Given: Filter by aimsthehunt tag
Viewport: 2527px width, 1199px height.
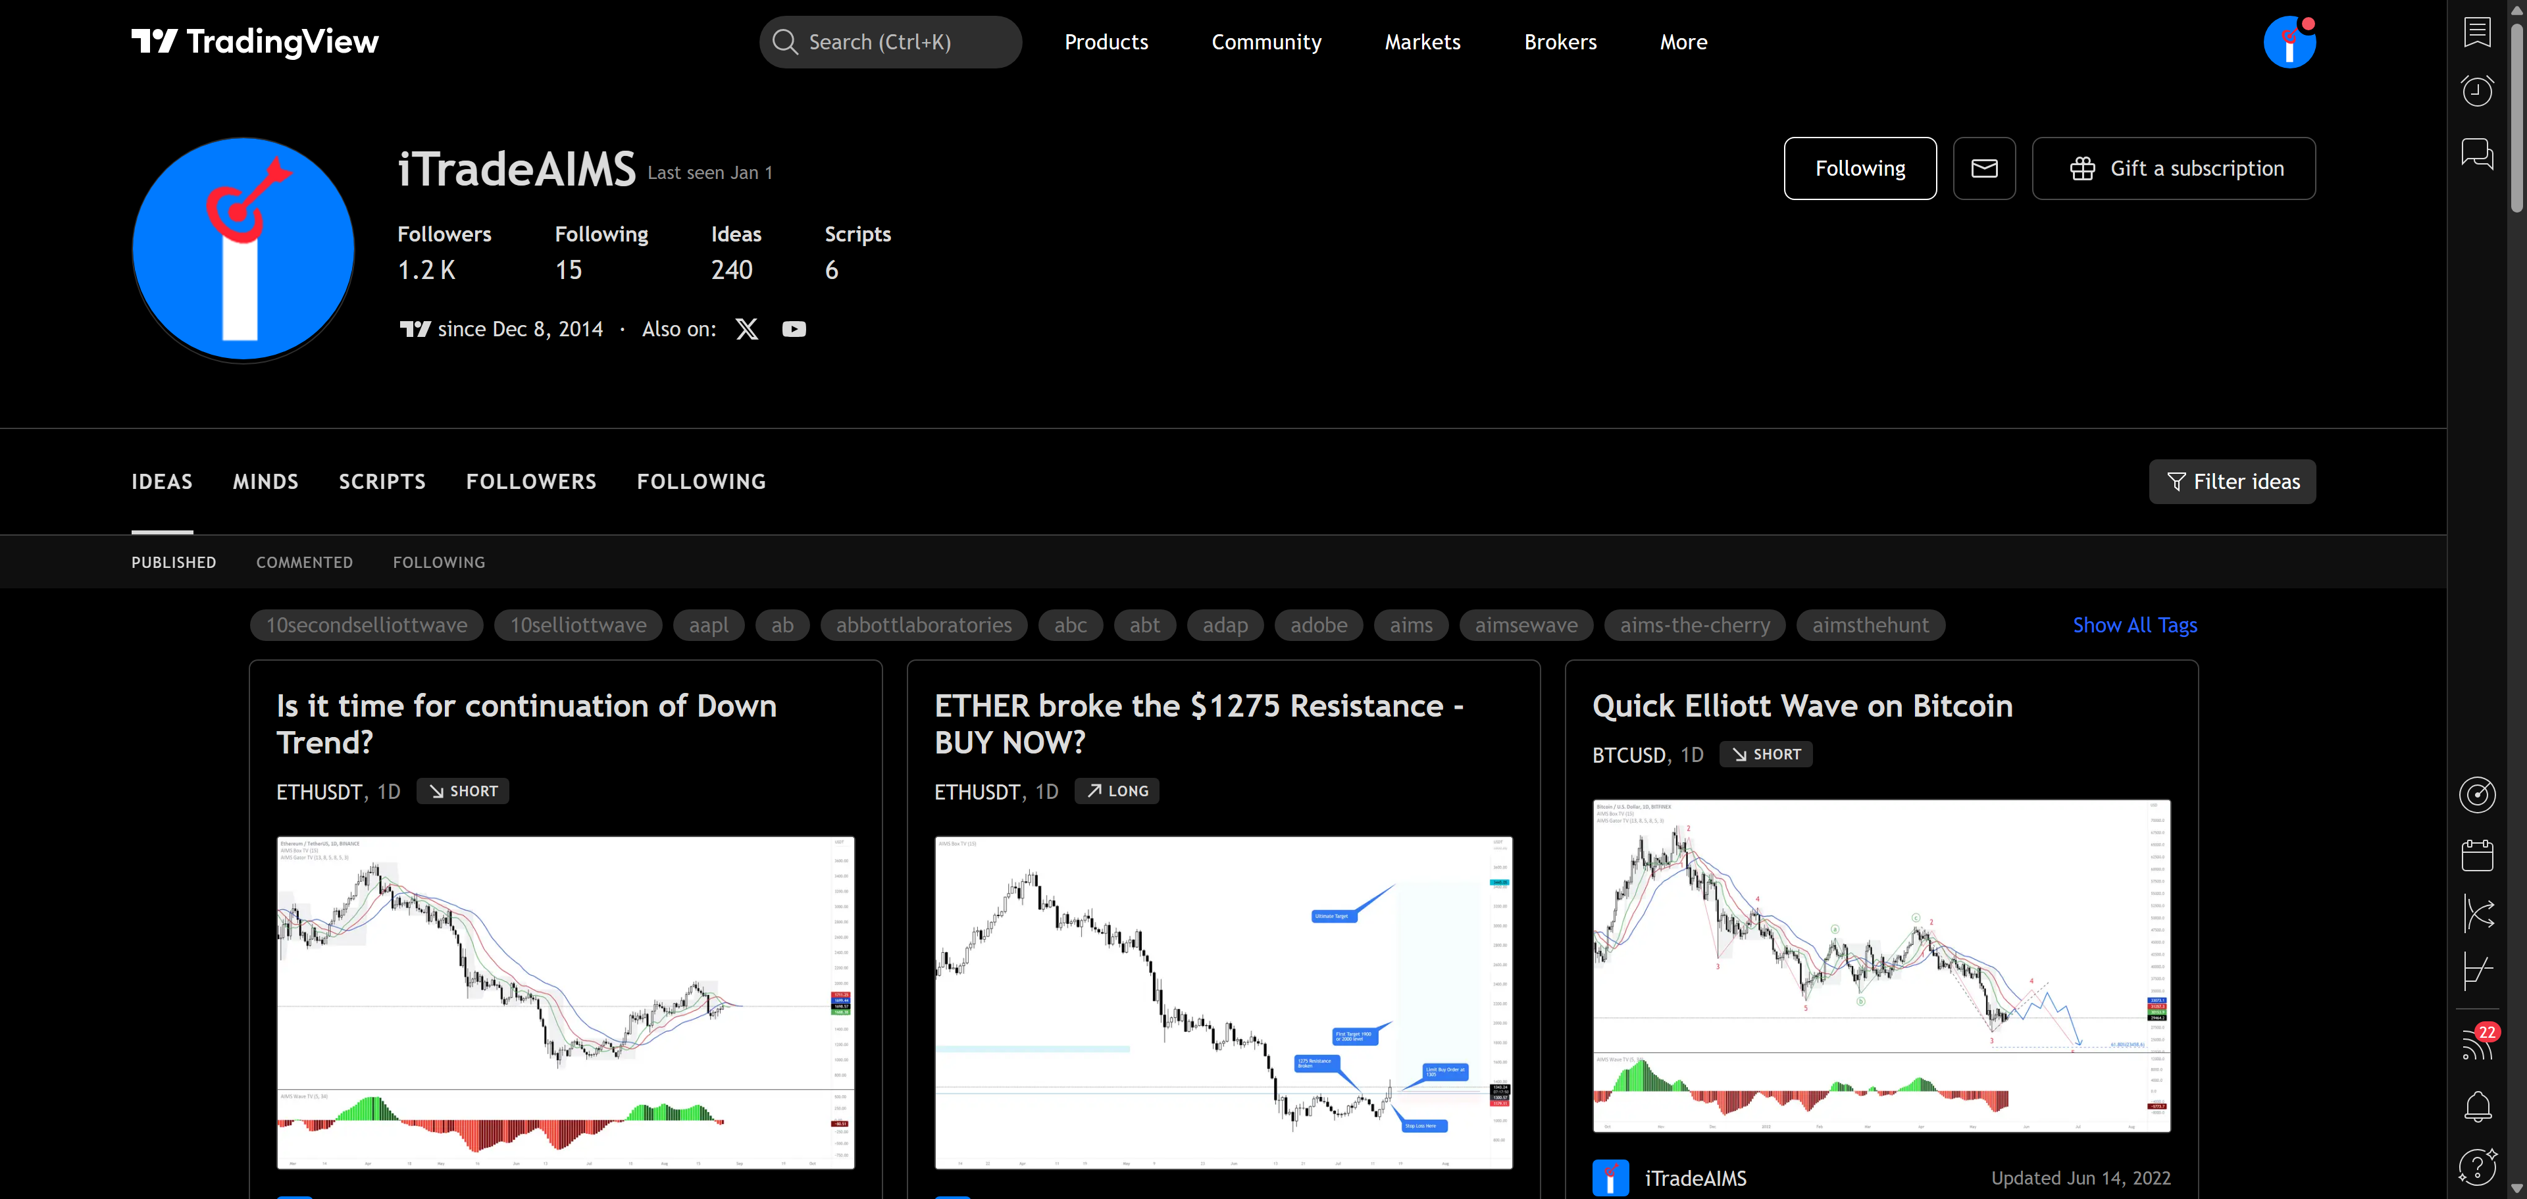Looking at the screenshot, I should [1870, 625].
